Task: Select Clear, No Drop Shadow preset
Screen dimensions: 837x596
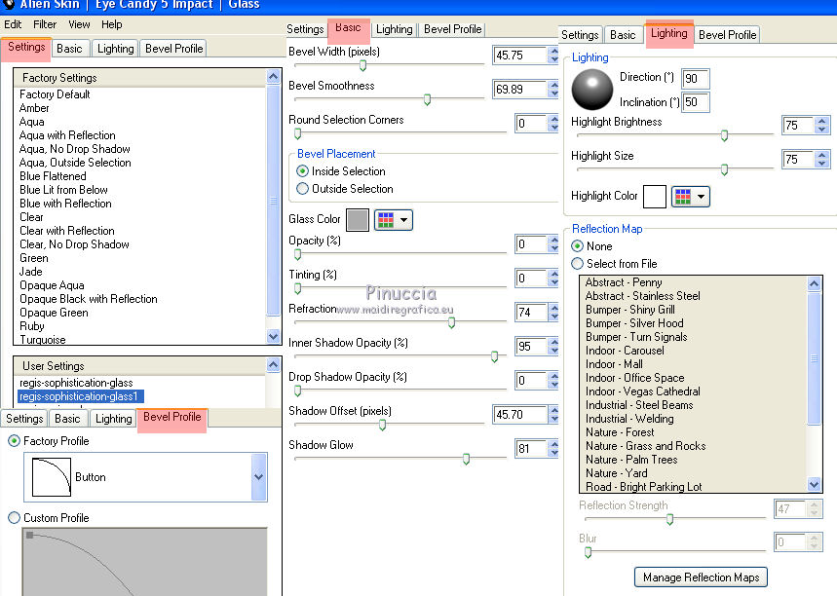Action: (x=74, y=244)
